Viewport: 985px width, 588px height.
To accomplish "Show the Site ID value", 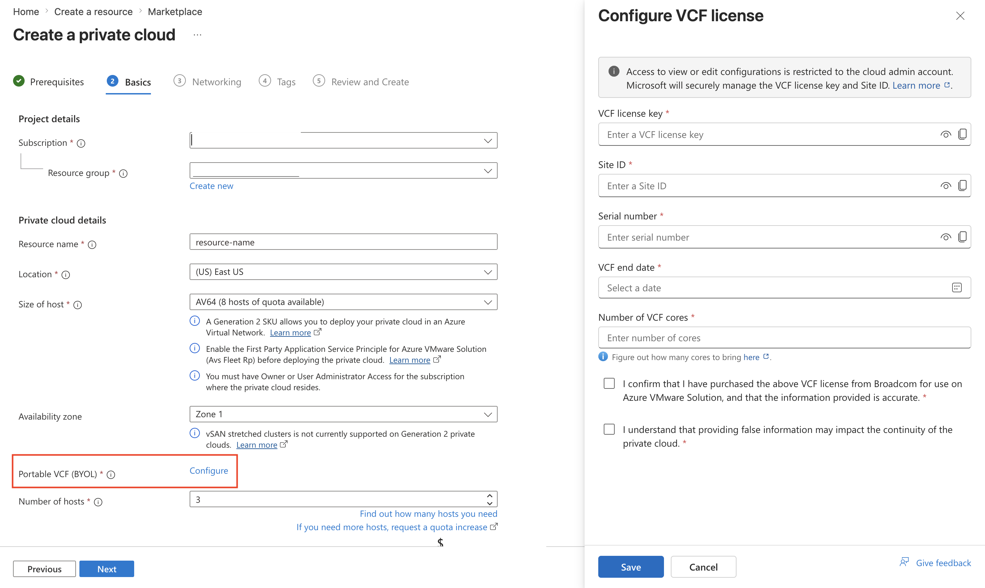I will coord(946,186).
